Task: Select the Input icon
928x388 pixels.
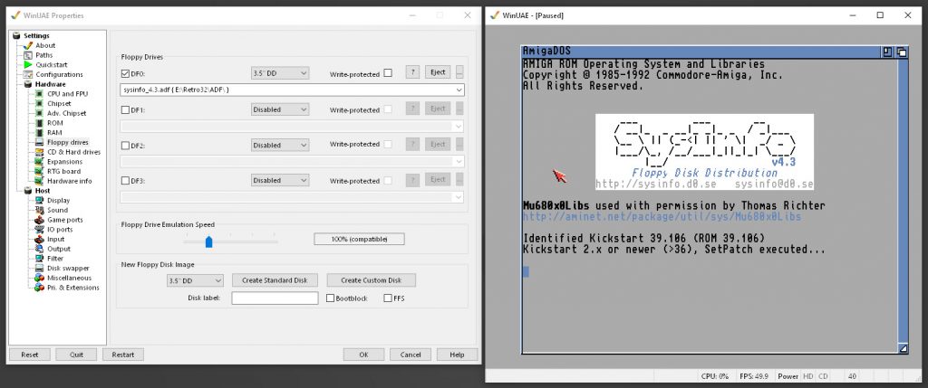Action: click(x=39, y=239)
